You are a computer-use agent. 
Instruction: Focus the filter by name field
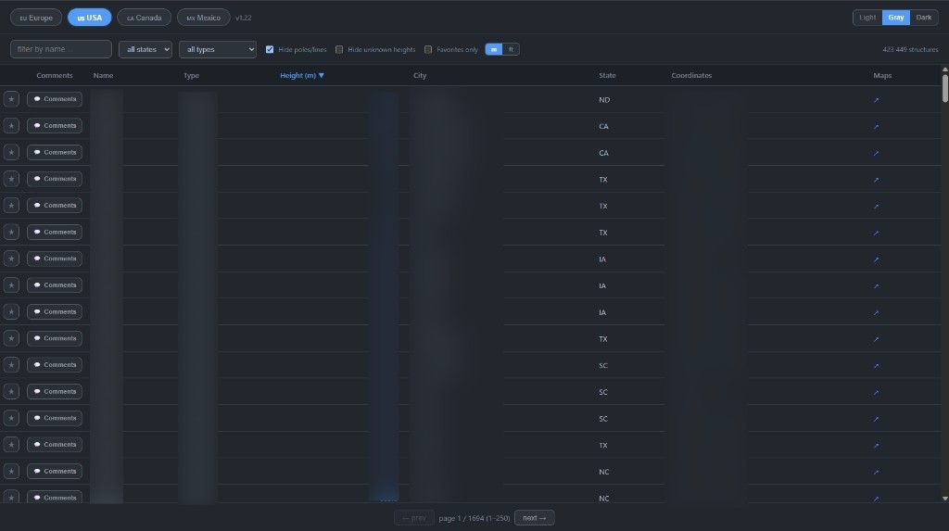click(61, 49)
